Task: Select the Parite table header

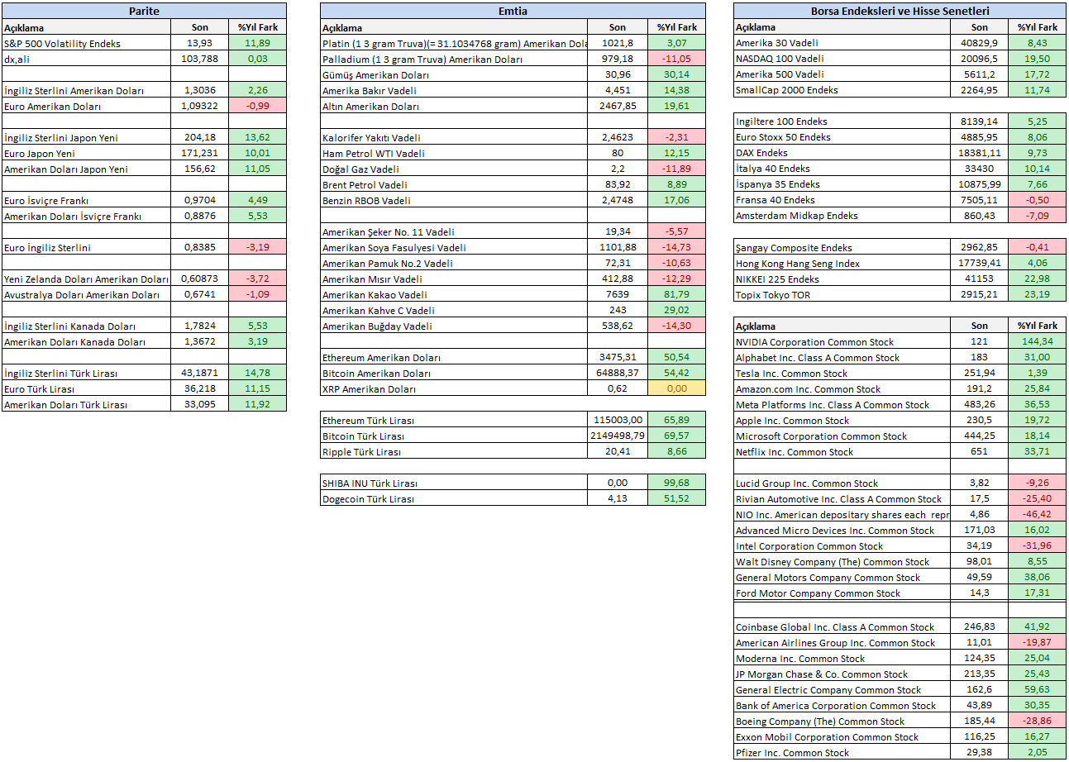Action: point(144,12)
